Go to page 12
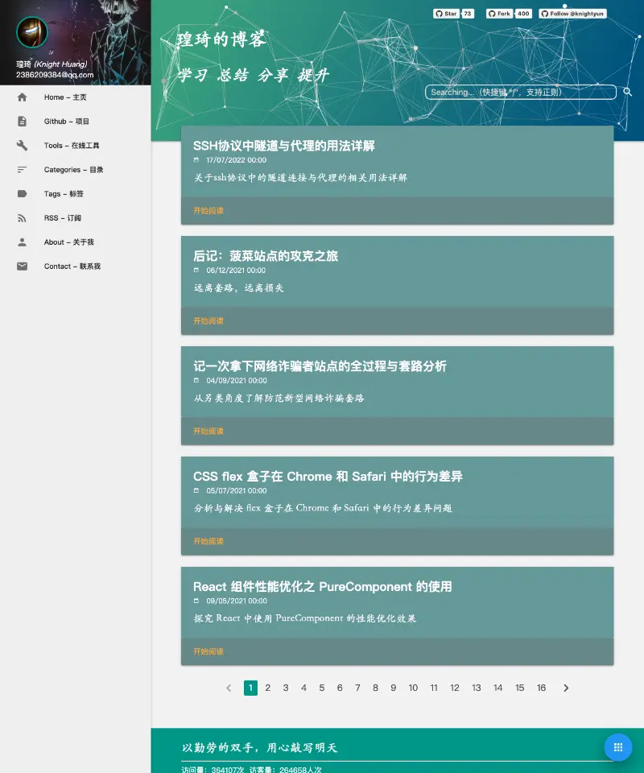This screenshot has width=644, height=773. click(455, 688)
